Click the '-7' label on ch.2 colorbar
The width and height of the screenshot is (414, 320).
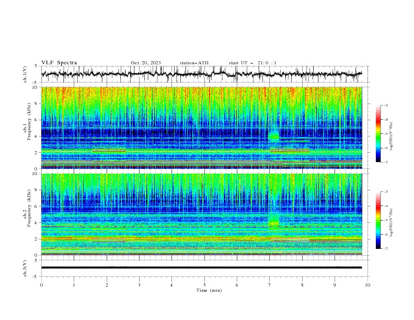[385, 249]
